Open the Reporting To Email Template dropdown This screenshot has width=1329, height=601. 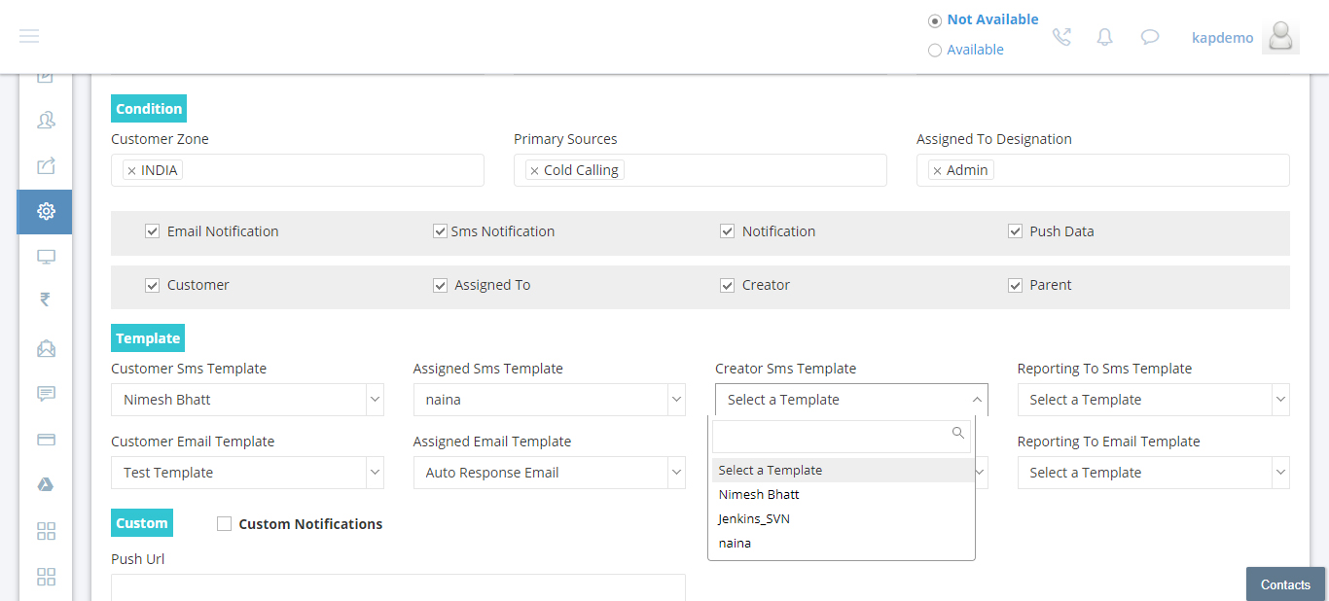pyautogui.click(x=1154, y=473)
